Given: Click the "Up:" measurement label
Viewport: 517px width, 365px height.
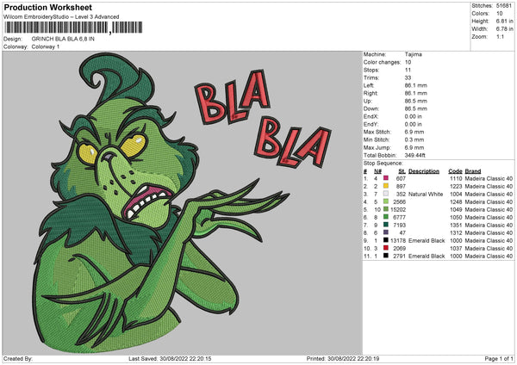Looking at the screenshot, I should 367,101.
